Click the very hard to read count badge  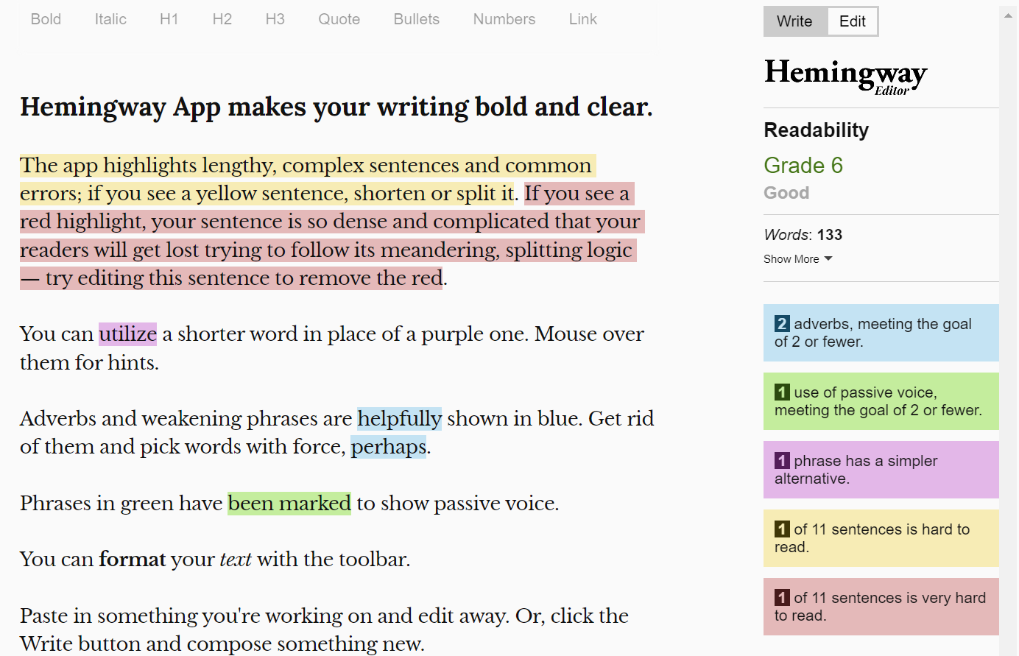tap(782, 598)
